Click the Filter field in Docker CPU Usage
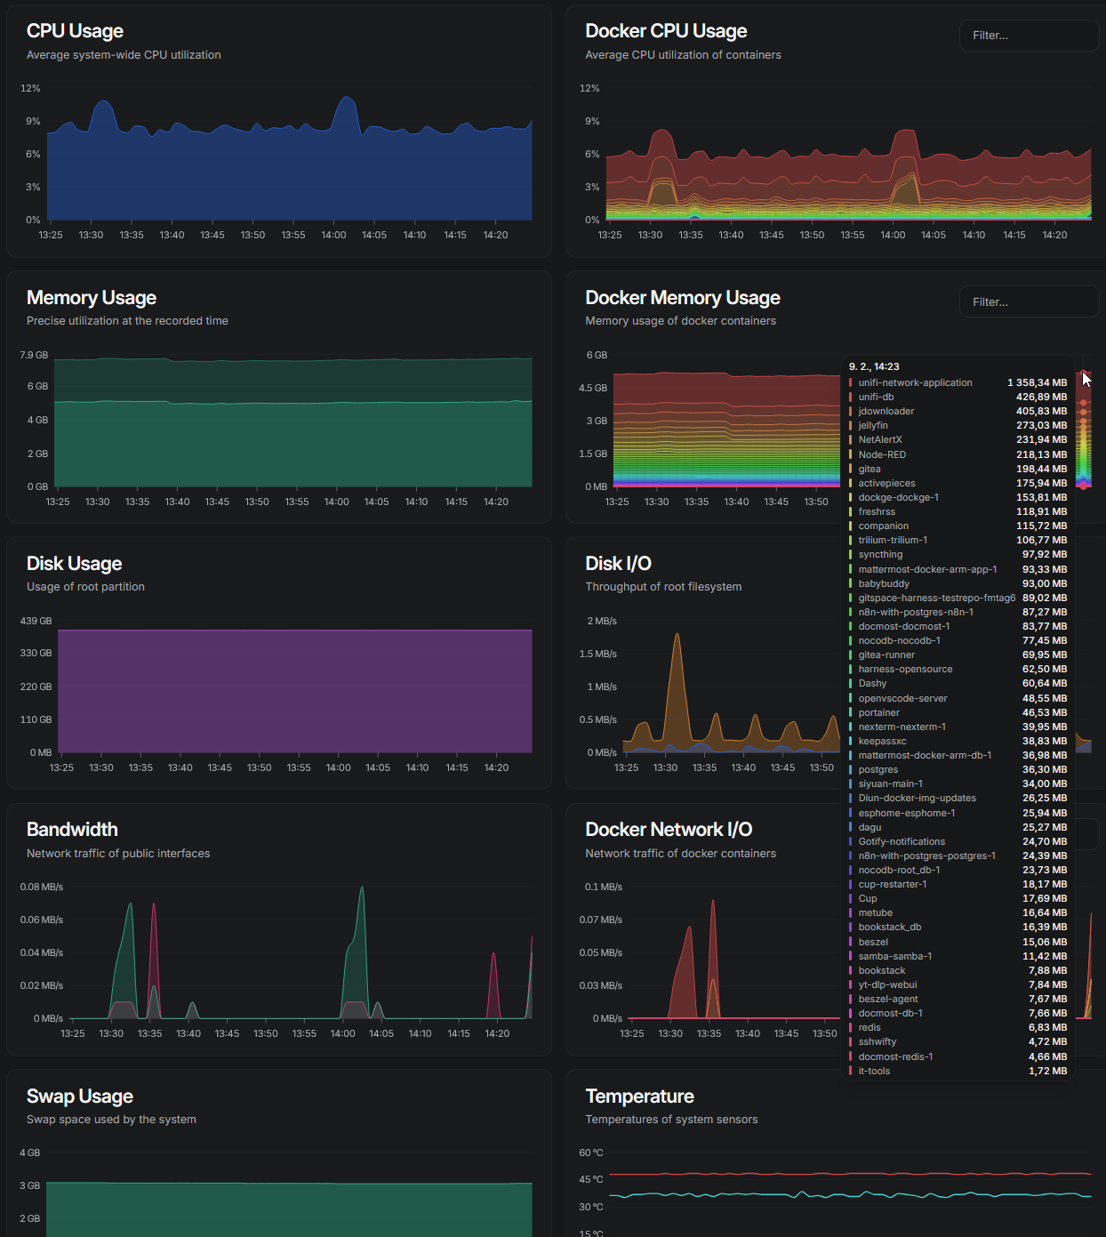Image resolution: width=1106 pixels, height=1237 pixels. pos(1028,36)
